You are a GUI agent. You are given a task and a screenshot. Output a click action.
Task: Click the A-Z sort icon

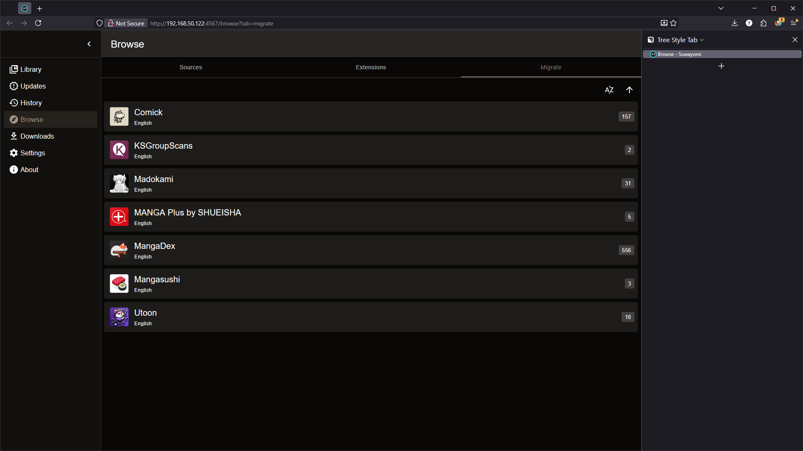609,90
